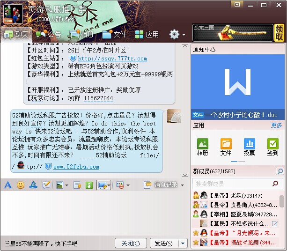The height and width of the screenshot is (251, 287).
Task: Click the member search magnifier button
Action: click(280, 171)
